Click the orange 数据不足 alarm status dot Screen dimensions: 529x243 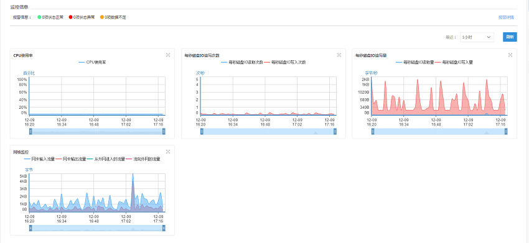tap(102, 17)
